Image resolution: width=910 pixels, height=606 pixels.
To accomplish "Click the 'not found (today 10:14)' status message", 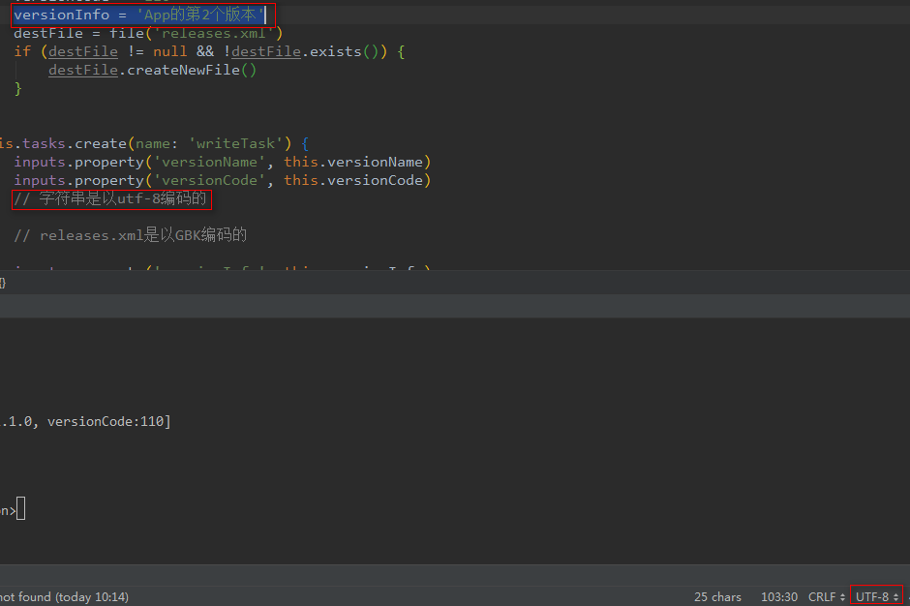I will tap(64, 596).
